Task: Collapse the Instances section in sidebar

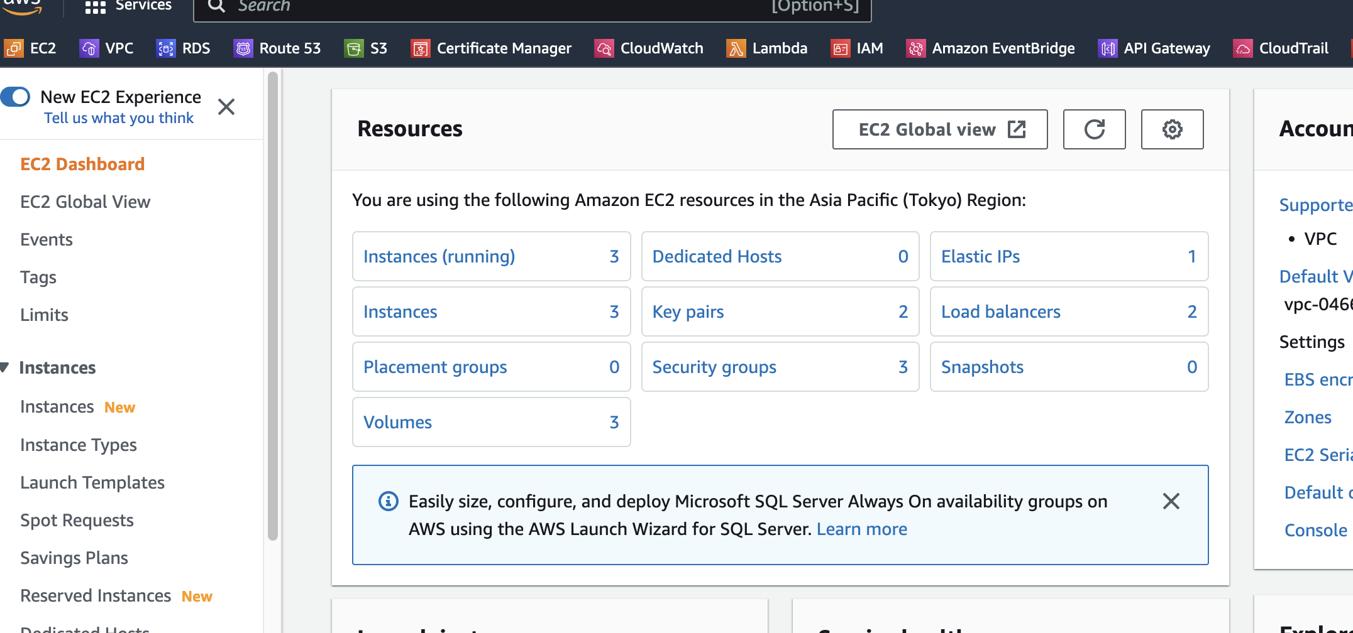Action: pos(5,367)
